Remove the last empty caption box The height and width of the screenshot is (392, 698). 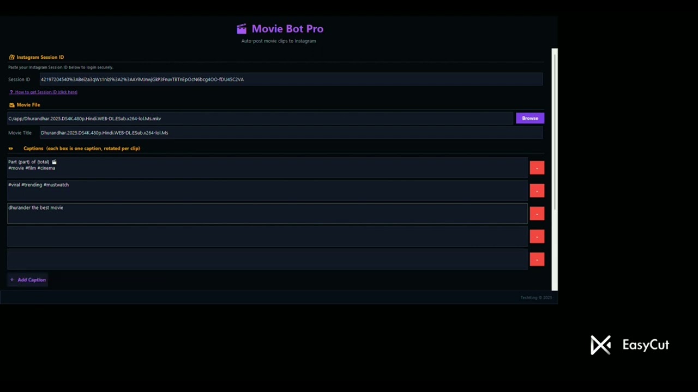pos(537,260)
